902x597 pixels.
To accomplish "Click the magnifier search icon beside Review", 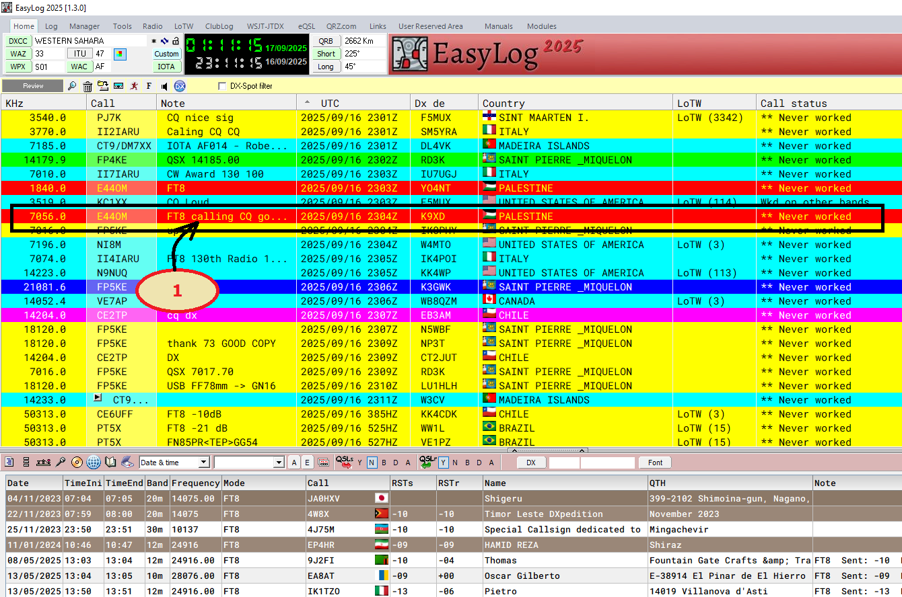I will 72,86.
